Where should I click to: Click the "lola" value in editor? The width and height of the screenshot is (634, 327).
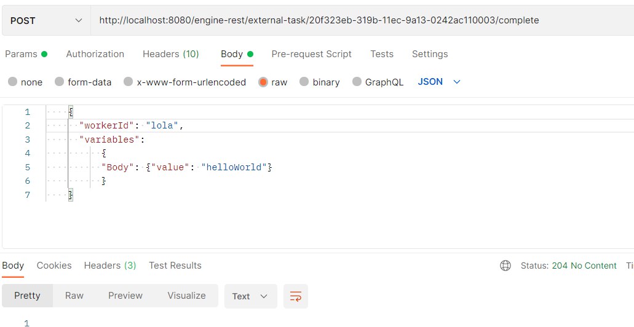pos(162,126)
